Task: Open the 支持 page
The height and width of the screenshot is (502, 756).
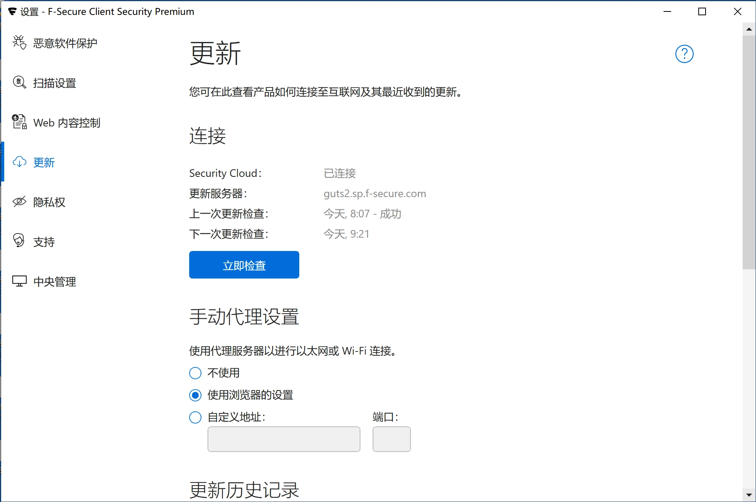Action: [x=44, y=242]
